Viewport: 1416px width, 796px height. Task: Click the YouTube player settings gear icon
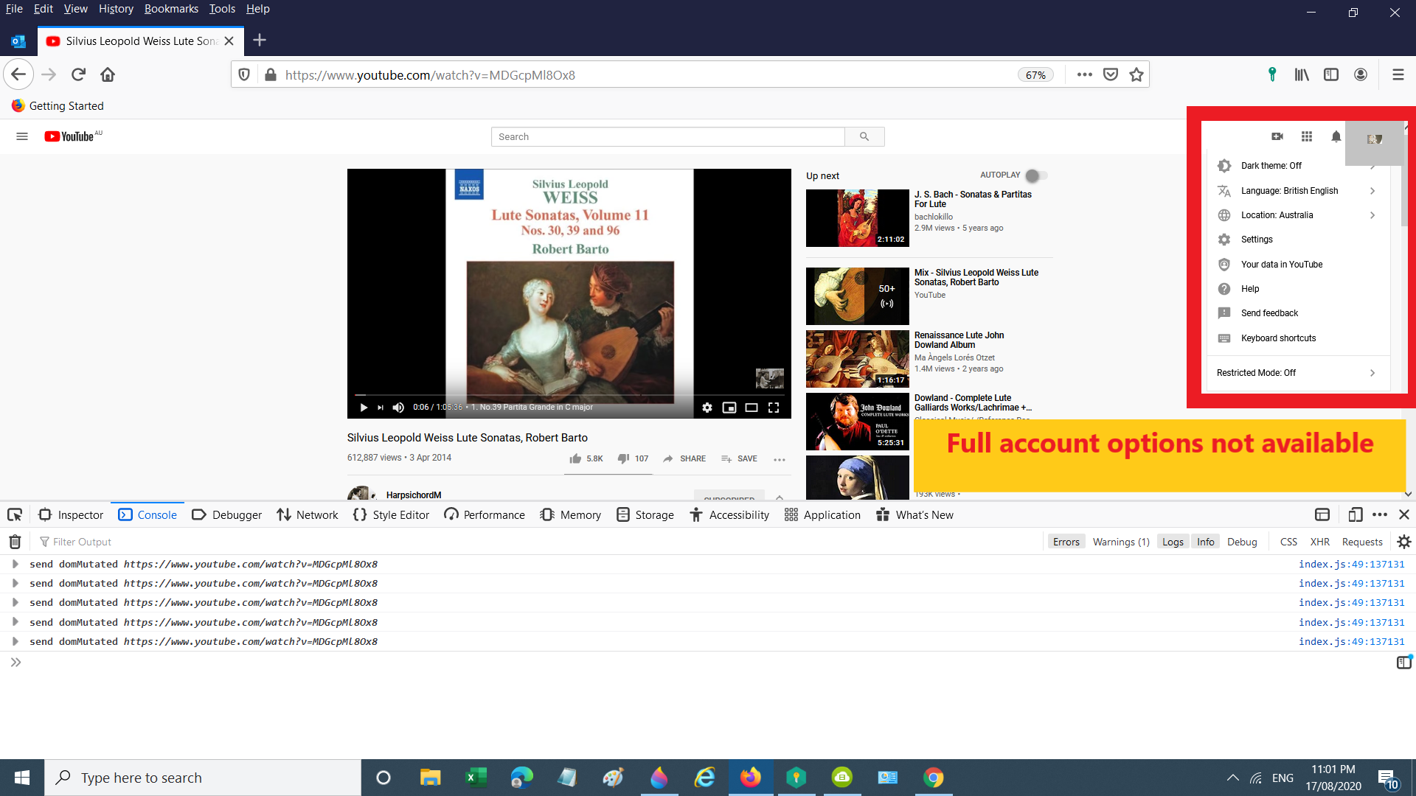tap(707, 408)
